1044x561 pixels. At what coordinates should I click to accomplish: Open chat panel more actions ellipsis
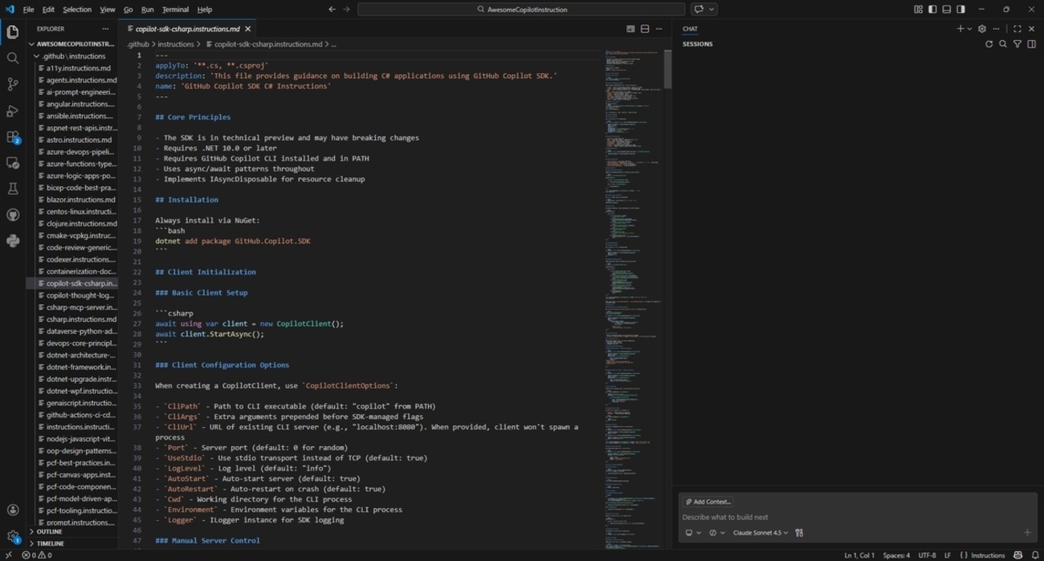(996, 29)
